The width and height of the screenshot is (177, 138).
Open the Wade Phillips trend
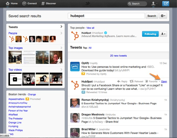tap(16, 130)
